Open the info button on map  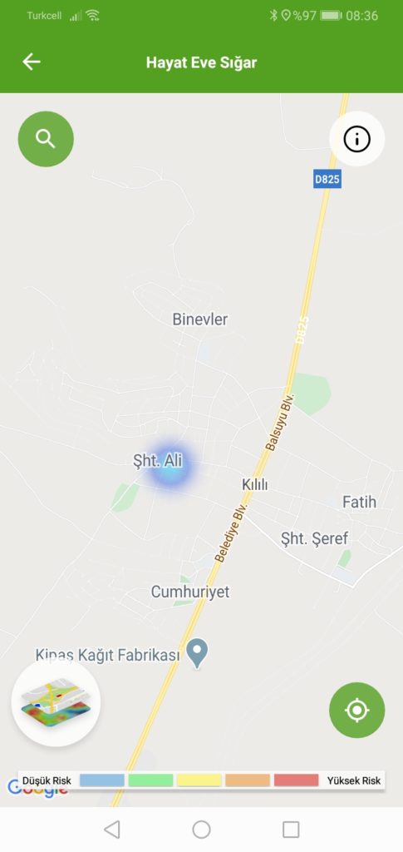[x=357, y=139]
